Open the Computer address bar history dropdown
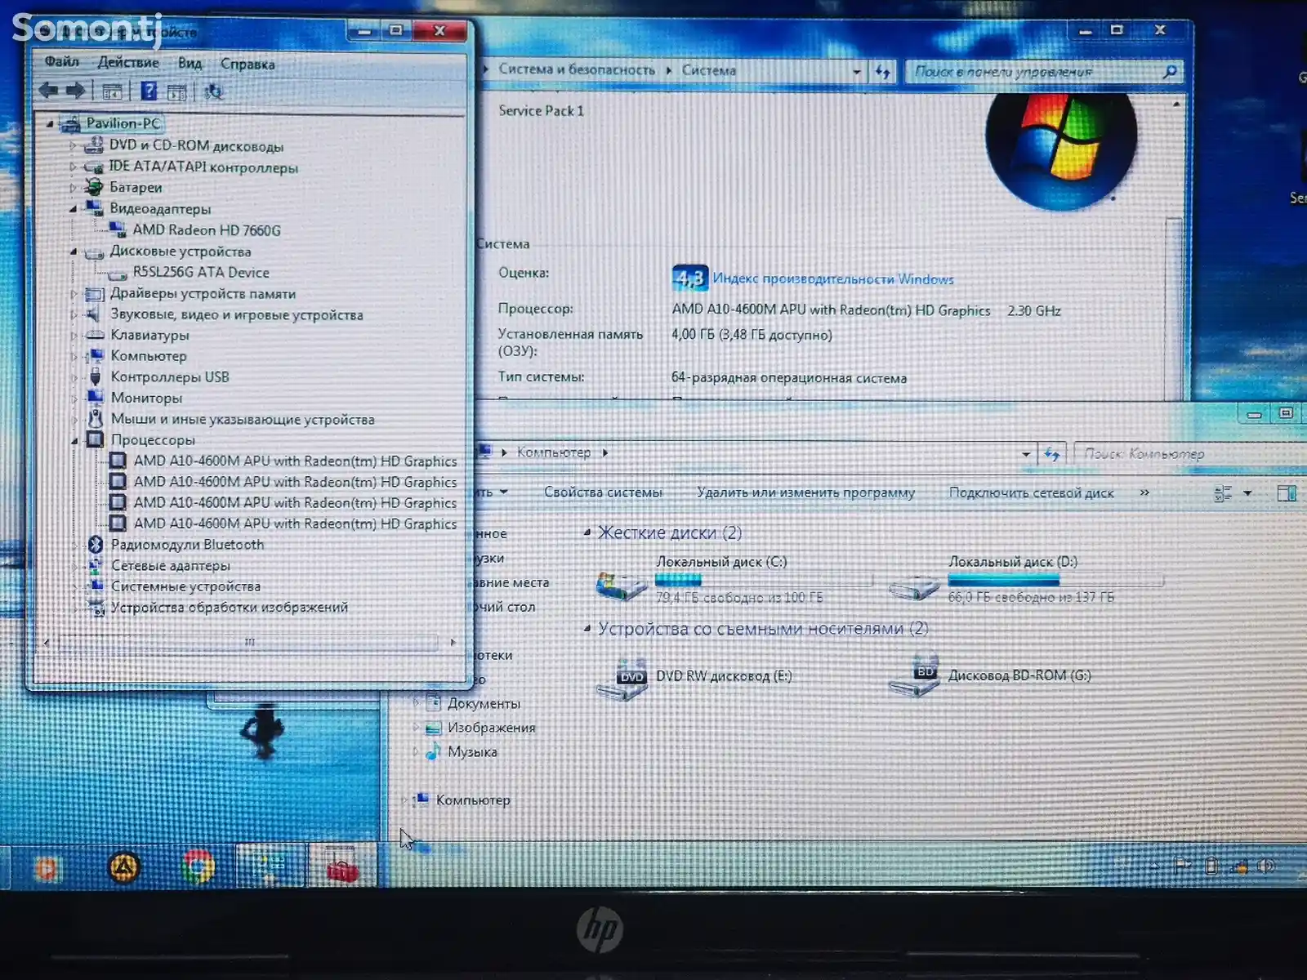 1026,454
